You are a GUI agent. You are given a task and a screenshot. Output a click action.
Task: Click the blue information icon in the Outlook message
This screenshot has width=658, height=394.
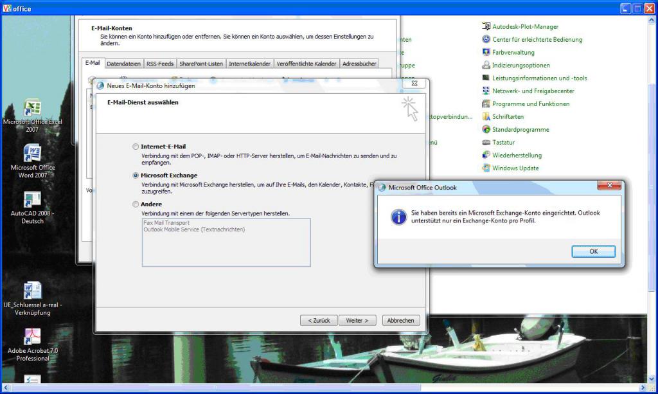tap(398, 217)
